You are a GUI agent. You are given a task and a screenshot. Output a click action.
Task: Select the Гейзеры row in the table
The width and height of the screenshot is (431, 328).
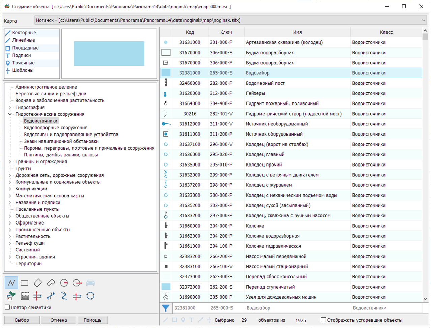coord(255,93)
